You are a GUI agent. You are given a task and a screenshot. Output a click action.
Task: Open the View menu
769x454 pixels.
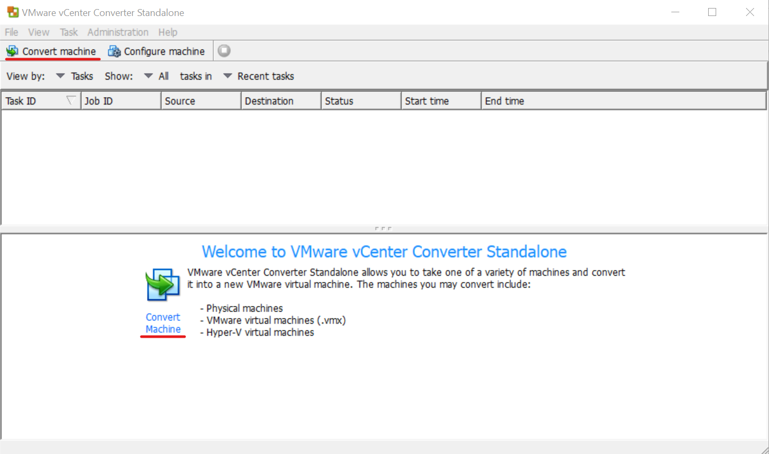tap(38, 32)
